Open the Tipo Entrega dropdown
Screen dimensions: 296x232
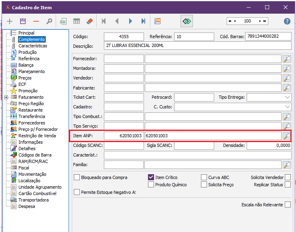point(287,97)
